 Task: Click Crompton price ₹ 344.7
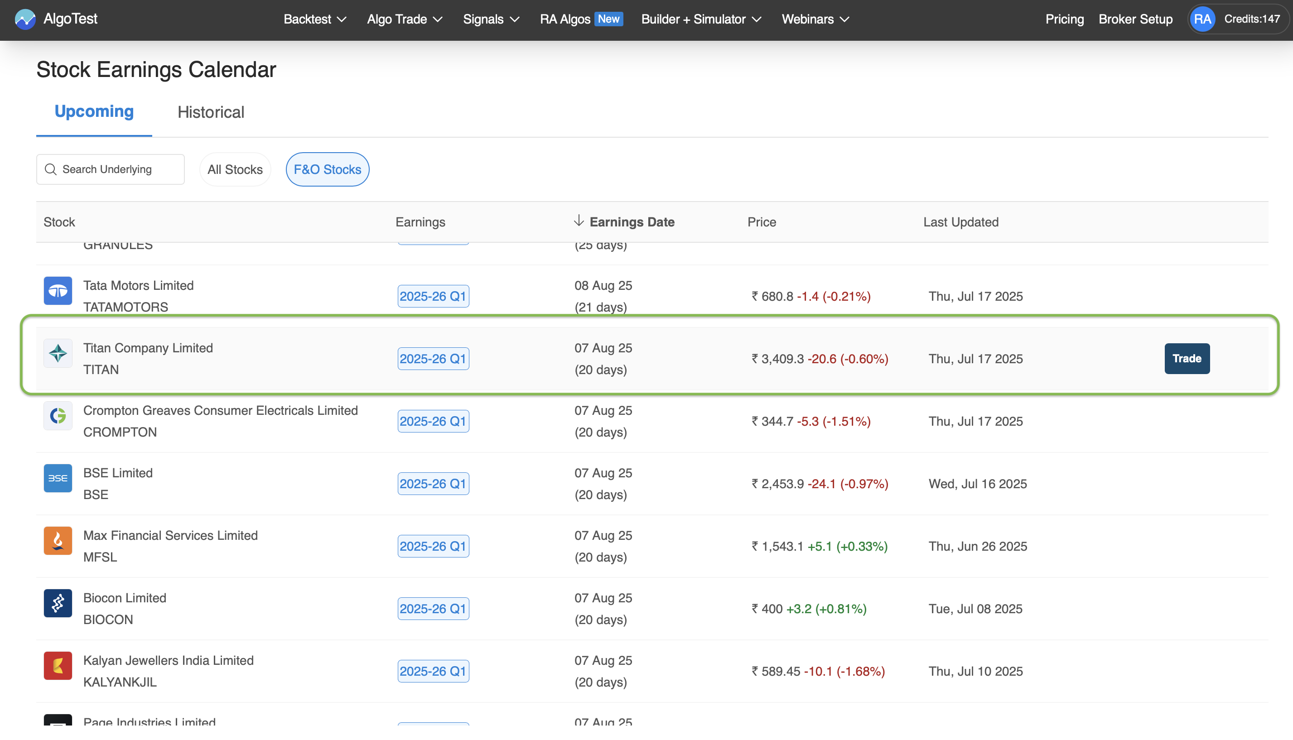click(x=772, y=421)
